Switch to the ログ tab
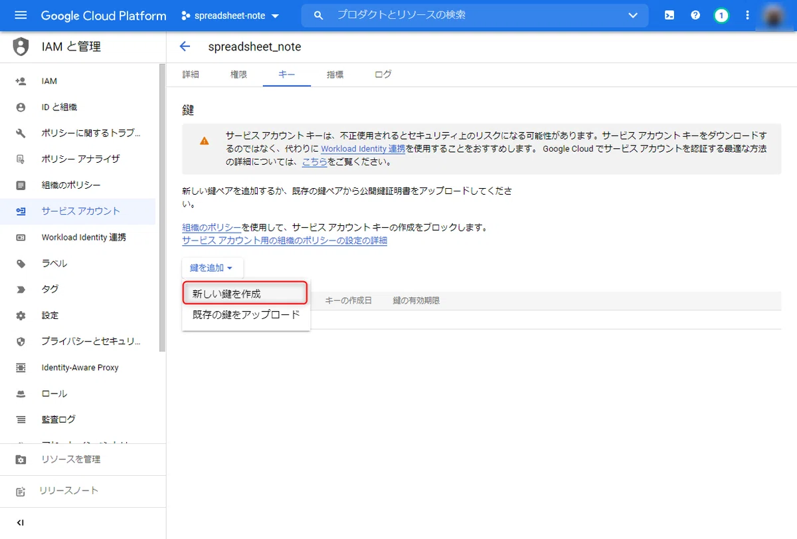The image size is (797, 539). 383,74
